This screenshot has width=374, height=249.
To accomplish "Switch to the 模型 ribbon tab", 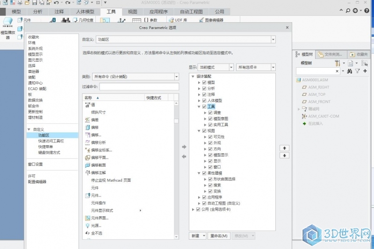I will point(16,11).
